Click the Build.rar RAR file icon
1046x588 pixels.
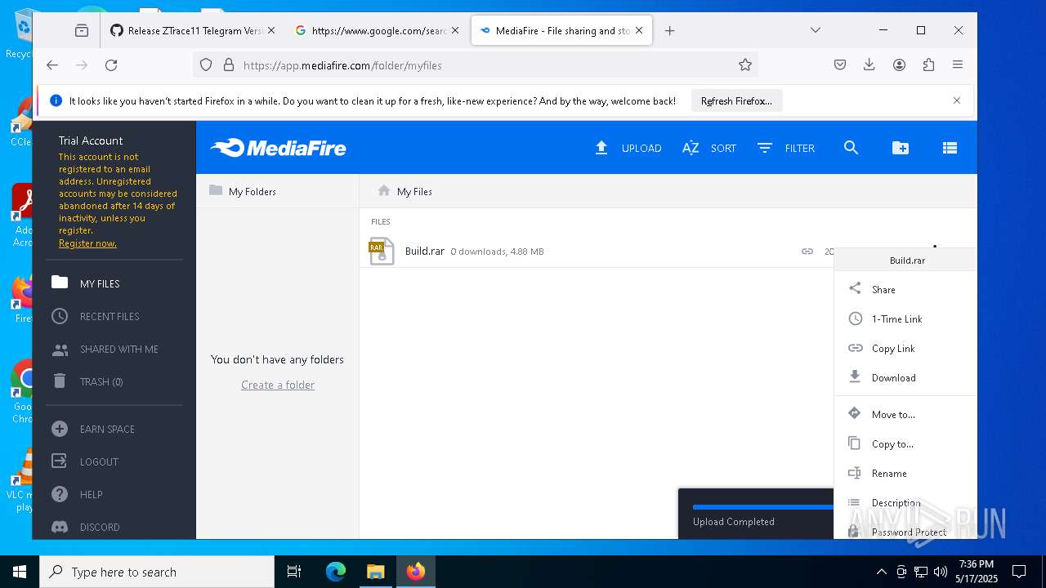[382, 252]
